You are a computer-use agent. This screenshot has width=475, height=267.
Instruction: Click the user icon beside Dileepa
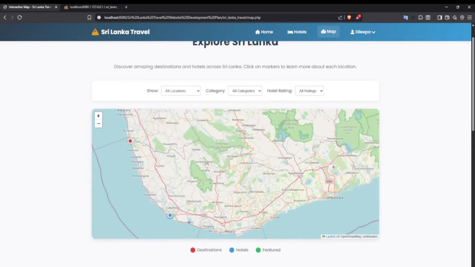pos(352,32)
